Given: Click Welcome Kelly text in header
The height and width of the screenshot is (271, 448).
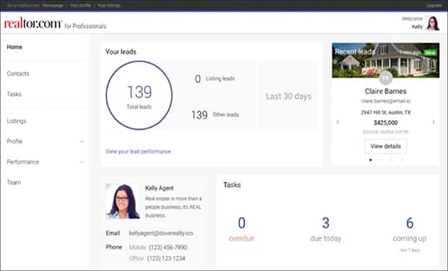Looking at the screenshot, I should click(x=413, y=23).
